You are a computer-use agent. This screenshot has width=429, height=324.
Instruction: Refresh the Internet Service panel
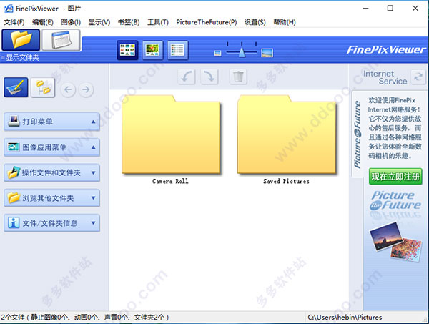tap(418, 77)
